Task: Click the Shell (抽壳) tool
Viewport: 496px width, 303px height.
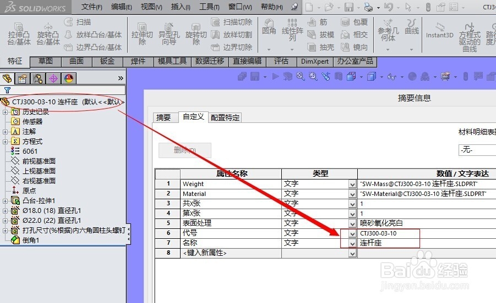Action: pyautogui.click(x=321, y=47)
